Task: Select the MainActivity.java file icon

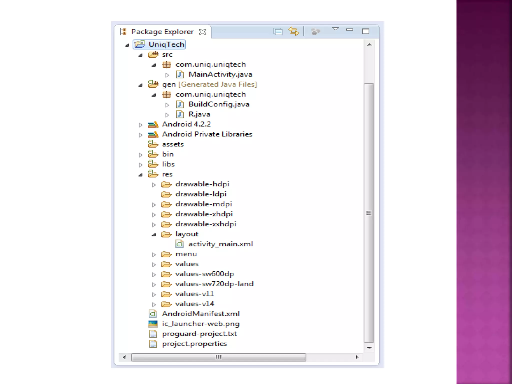Action: coord(180,74)
